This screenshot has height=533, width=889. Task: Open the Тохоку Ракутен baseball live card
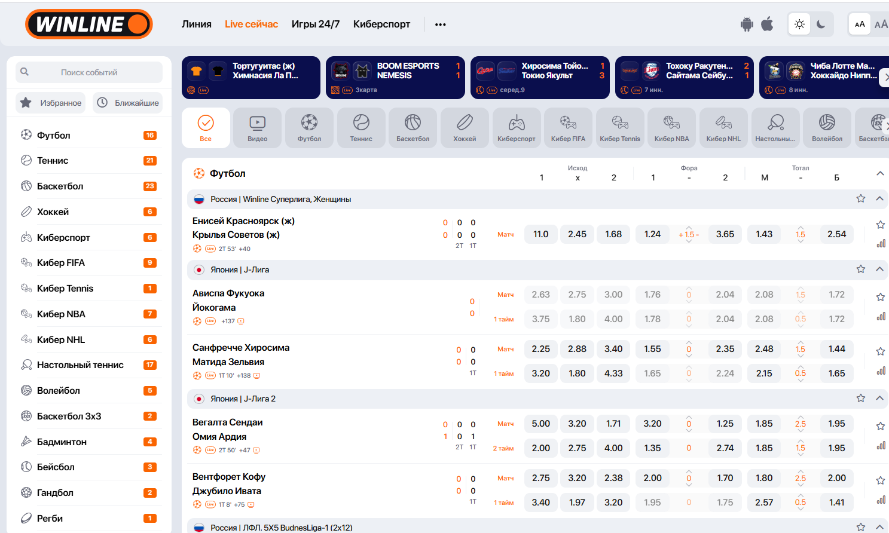coord(685,78)
